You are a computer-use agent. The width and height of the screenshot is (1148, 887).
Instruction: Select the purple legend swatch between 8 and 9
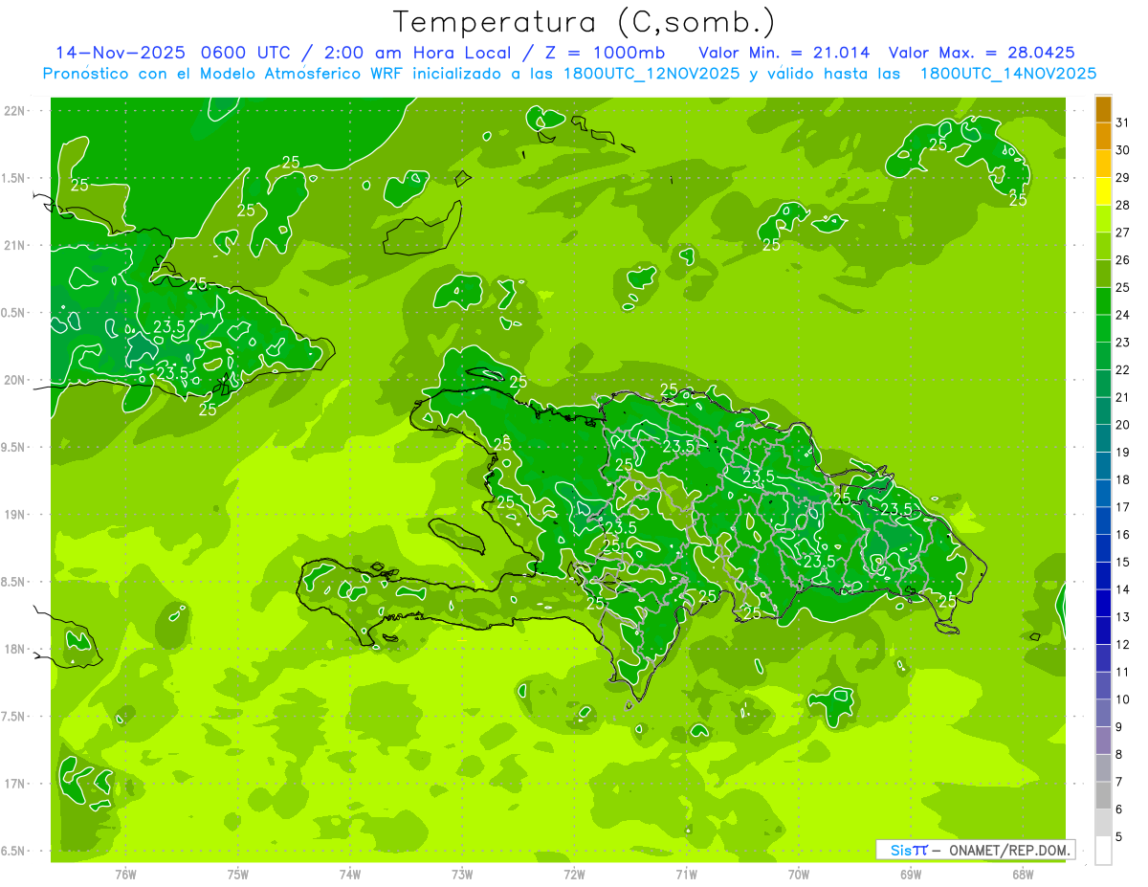click(x=1103, y=741)
